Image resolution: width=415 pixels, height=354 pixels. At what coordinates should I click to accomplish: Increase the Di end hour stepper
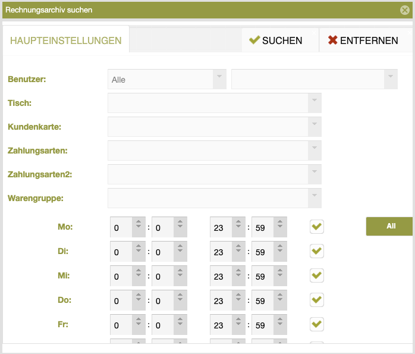tap(238, 246)
